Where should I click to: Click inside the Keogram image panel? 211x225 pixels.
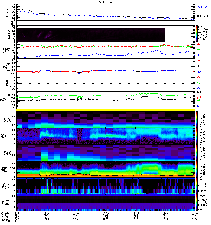click(x=91, y=35)
